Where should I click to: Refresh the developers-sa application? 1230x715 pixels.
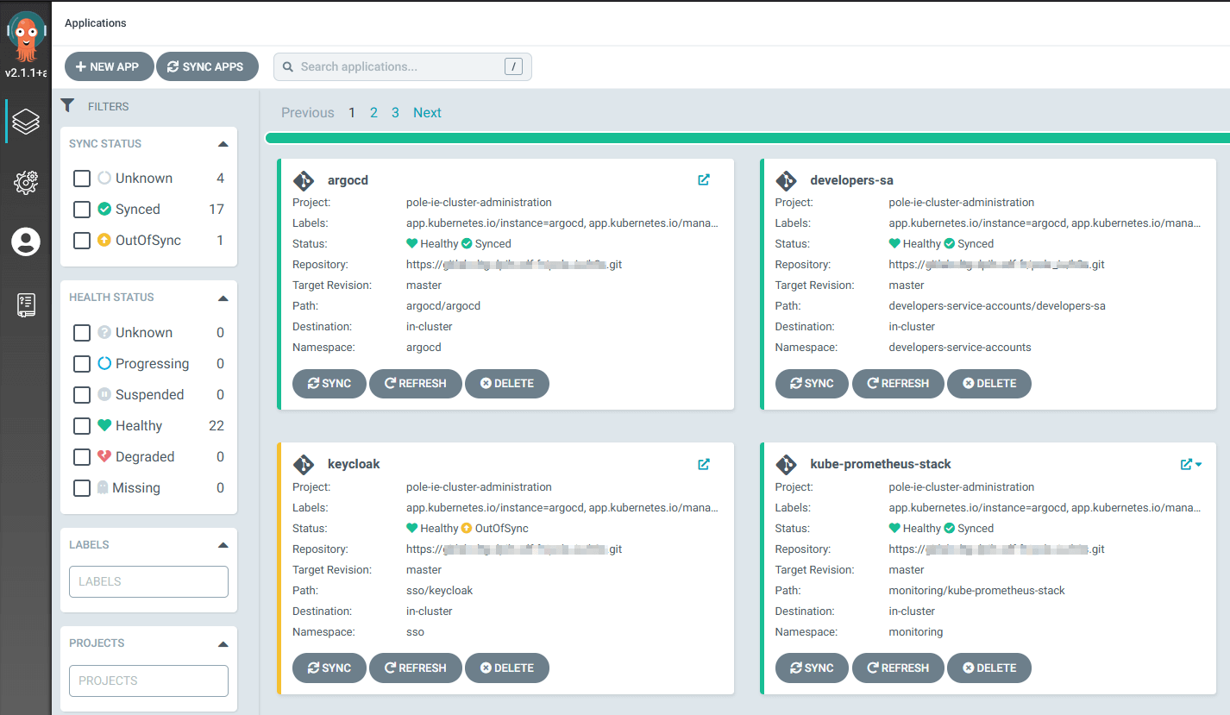click(x=898, y=384)
